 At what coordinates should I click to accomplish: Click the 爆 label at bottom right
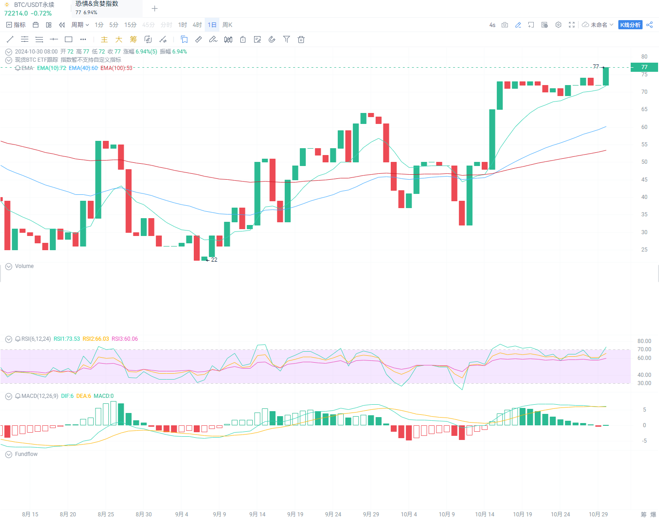(654, 515)
